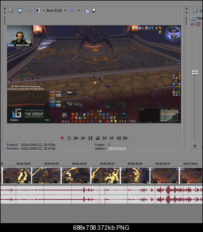Image resolution: width=203 pixels, height=232 pixels.
Task: Close the mixer panel
Action: (186, 8)
